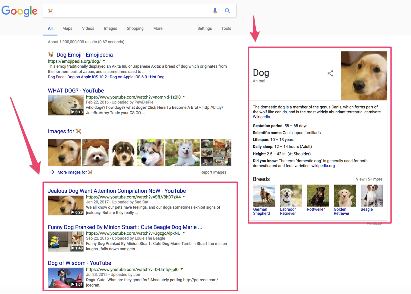Open the Golden Retriever breed photo
Screen dimensions: 411x294
click(x=345, y=196)
